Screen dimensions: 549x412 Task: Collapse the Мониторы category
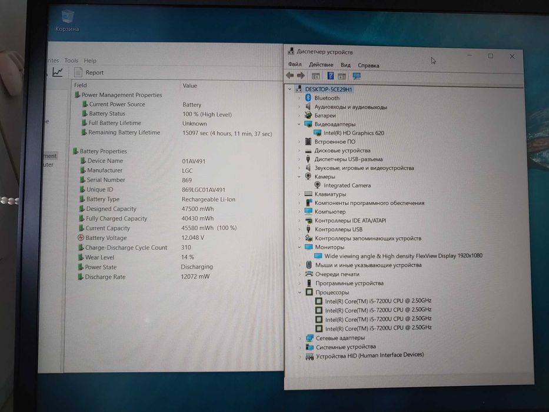coord(300,247)
